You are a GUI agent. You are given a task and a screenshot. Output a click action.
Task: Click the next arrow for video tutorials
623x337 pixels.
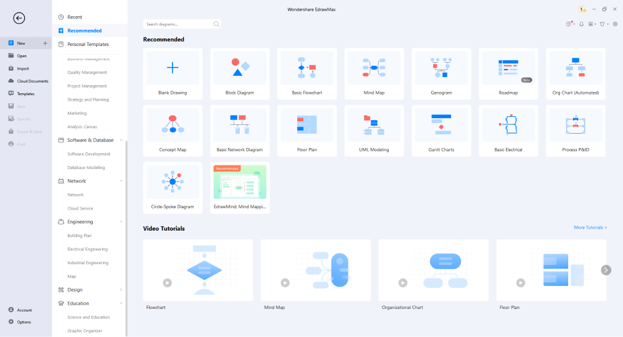pyautogui.click(x=606, y=270)
